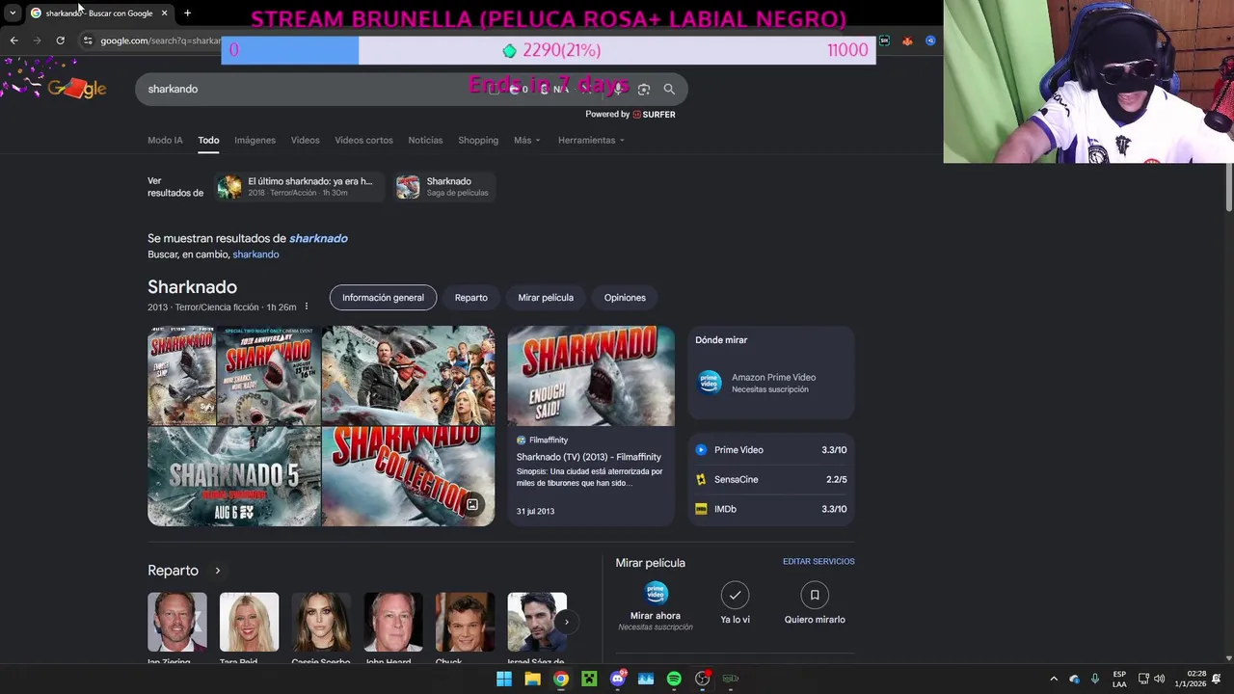
Task: Open the Imágenes tab
Action: coord(255,140)
